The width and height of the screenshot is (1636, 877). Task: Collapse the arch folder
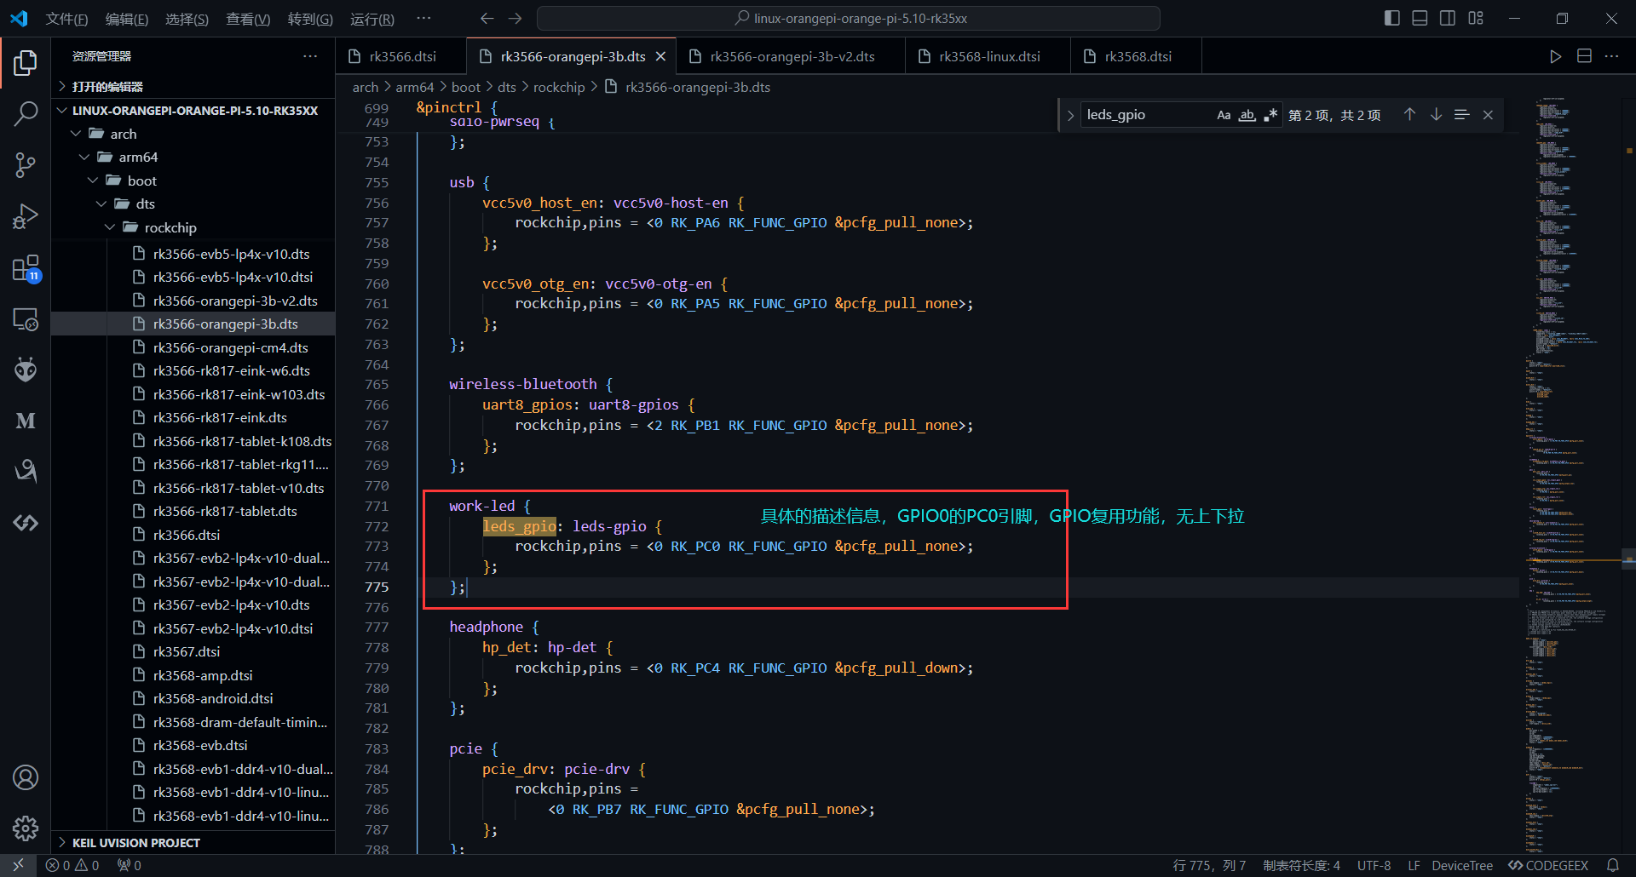(x=193, y=134)
